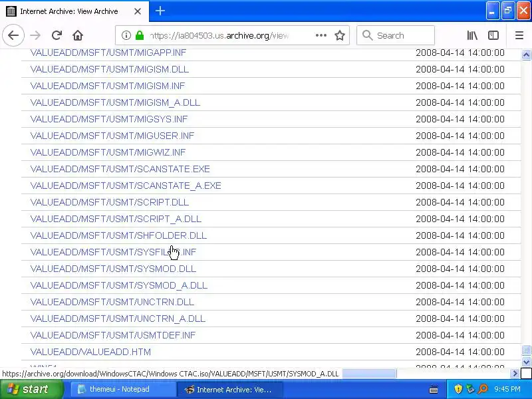Click the timestamp in the VALUEADD.HTM row
The height and width of the screenshot is (399, 532).
pos(460,352)
